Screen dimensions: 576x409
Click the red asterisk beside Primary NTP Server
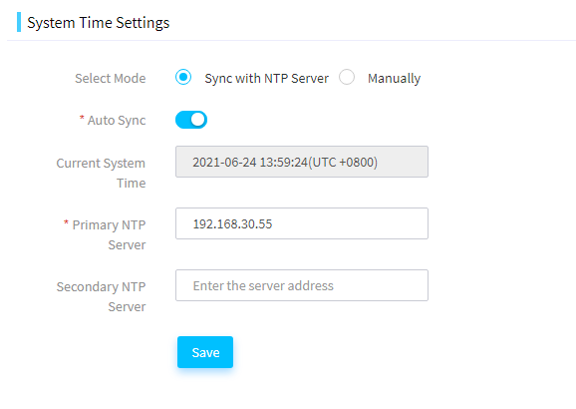[x=66, y=222]
